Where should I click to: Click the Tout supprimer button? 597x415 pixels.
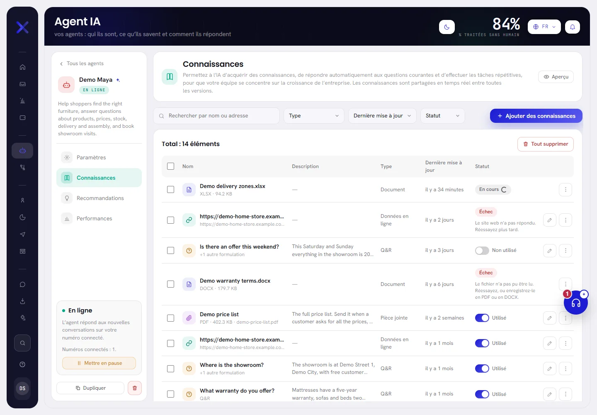pos(546,144)
